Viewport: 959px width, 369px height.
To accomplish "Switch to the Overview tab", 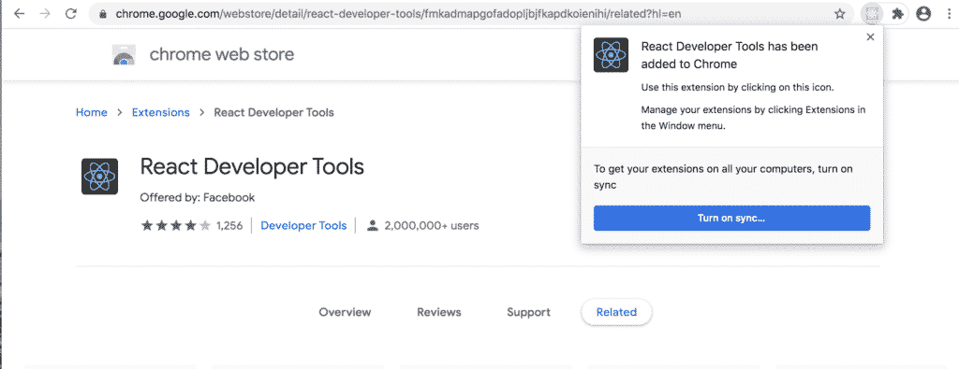I will click(345, 312).
